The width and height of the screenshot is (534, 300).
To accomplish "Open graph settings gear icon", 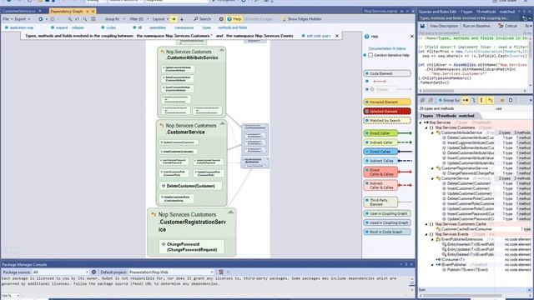I will 221,19.
